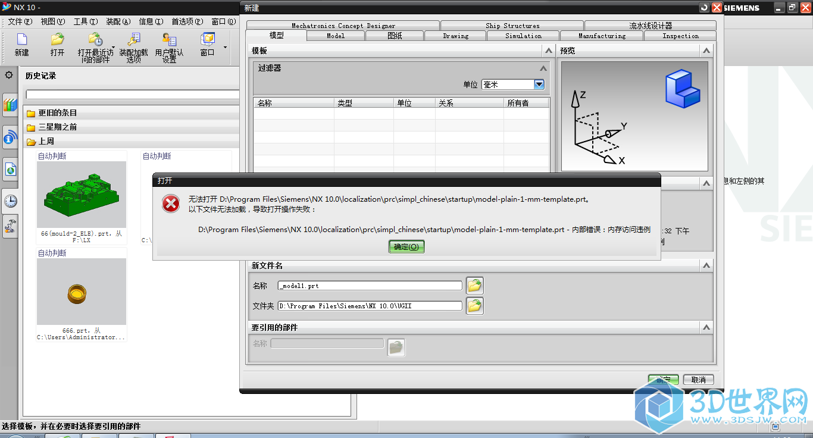
Task: Click browse folder icon beside 文件夹 field
Action: 474,306
